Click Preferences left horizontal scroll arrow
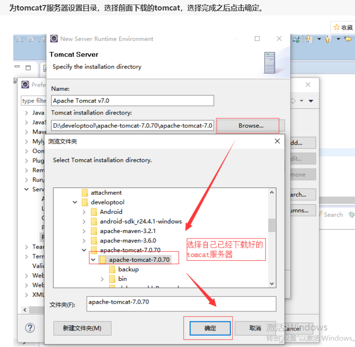Screen dimensions: 355x347 pyautogui.click(x=25, y=310)
